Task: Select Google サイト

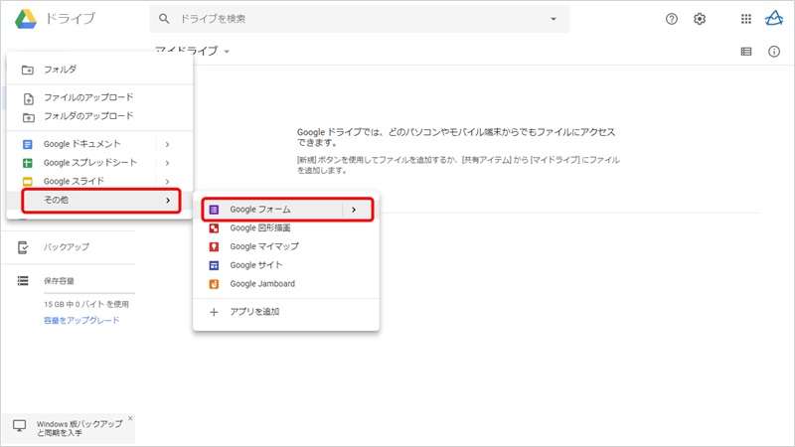Action: click(286, 265)
